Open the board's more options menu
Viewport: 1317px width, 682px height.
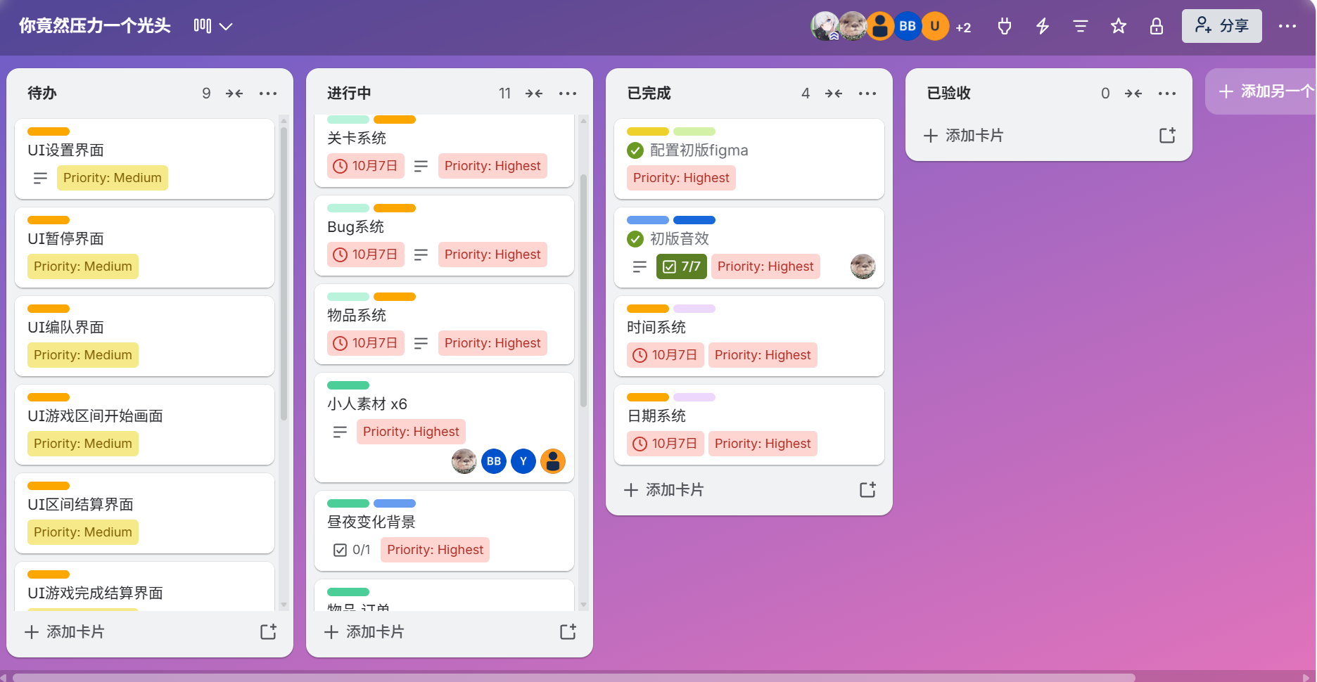1287,26
